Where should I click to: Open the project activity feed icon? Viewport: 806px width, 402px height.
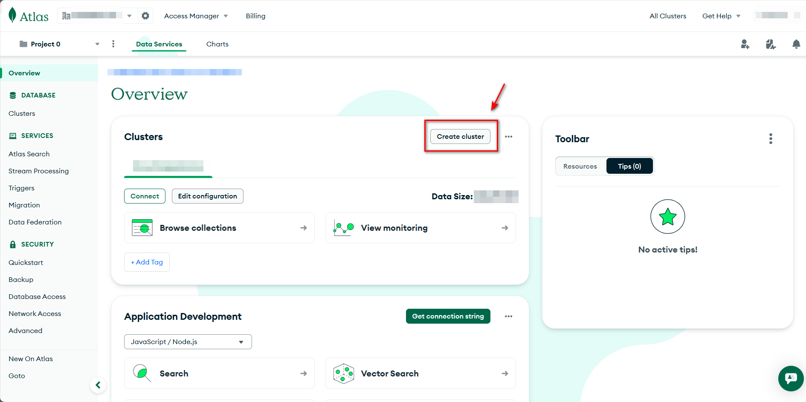pos(770,44)
